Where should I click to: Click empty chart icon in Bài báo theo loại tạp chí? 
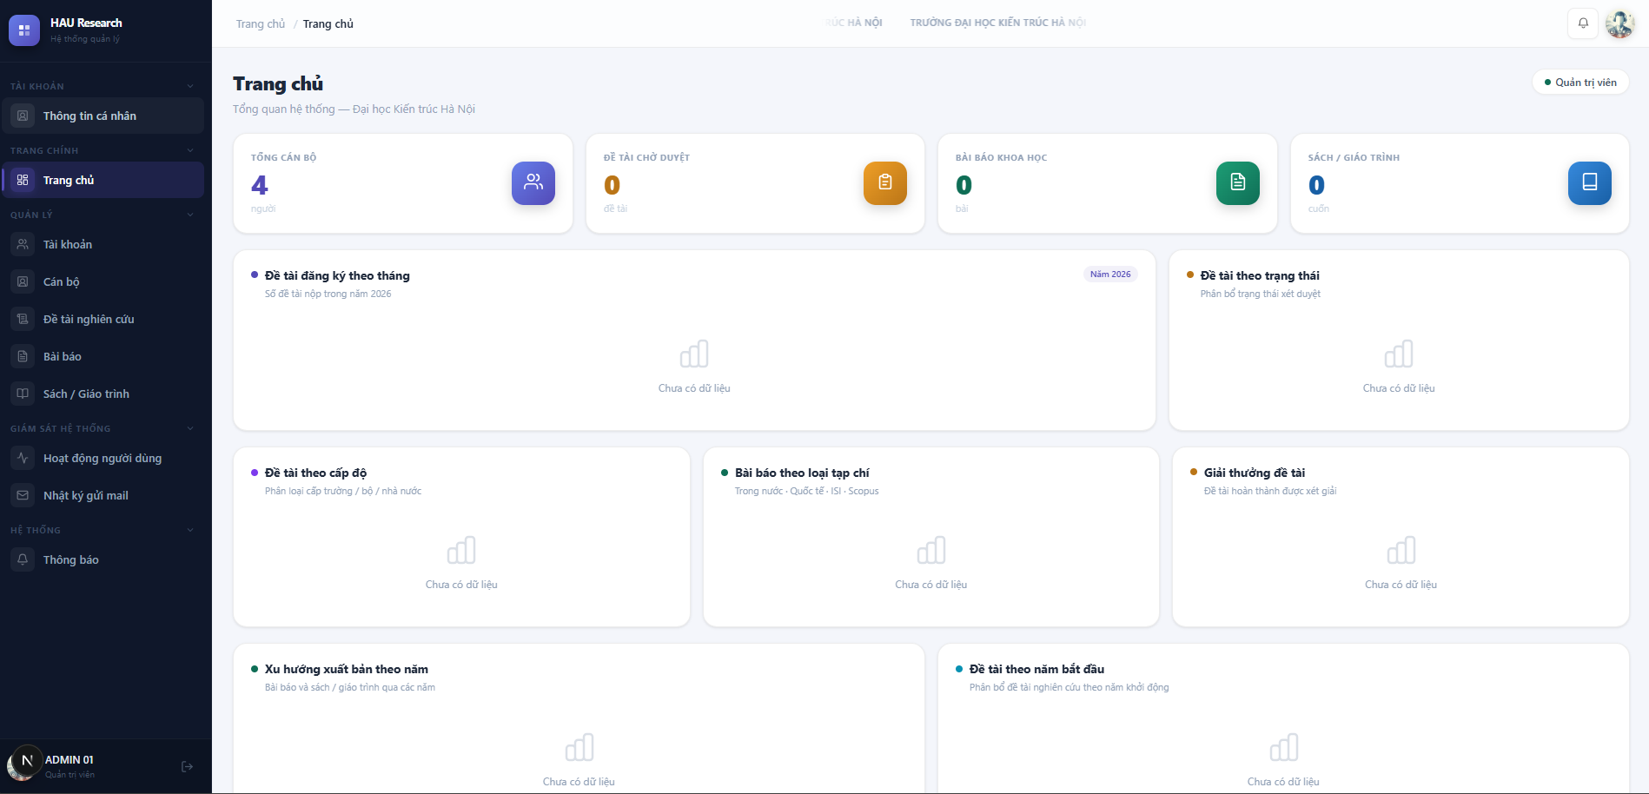coord(931,550)
